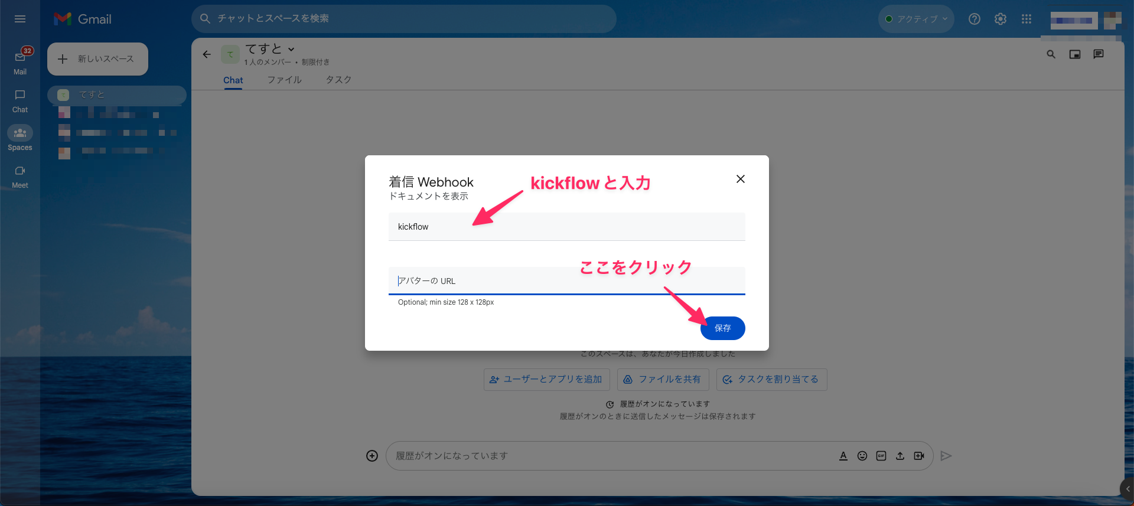Close the 着信 Webhook dialog

740,179
